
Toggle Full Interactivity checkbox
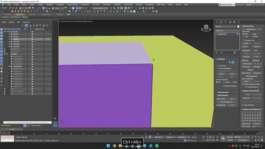[x=246, y=87]
